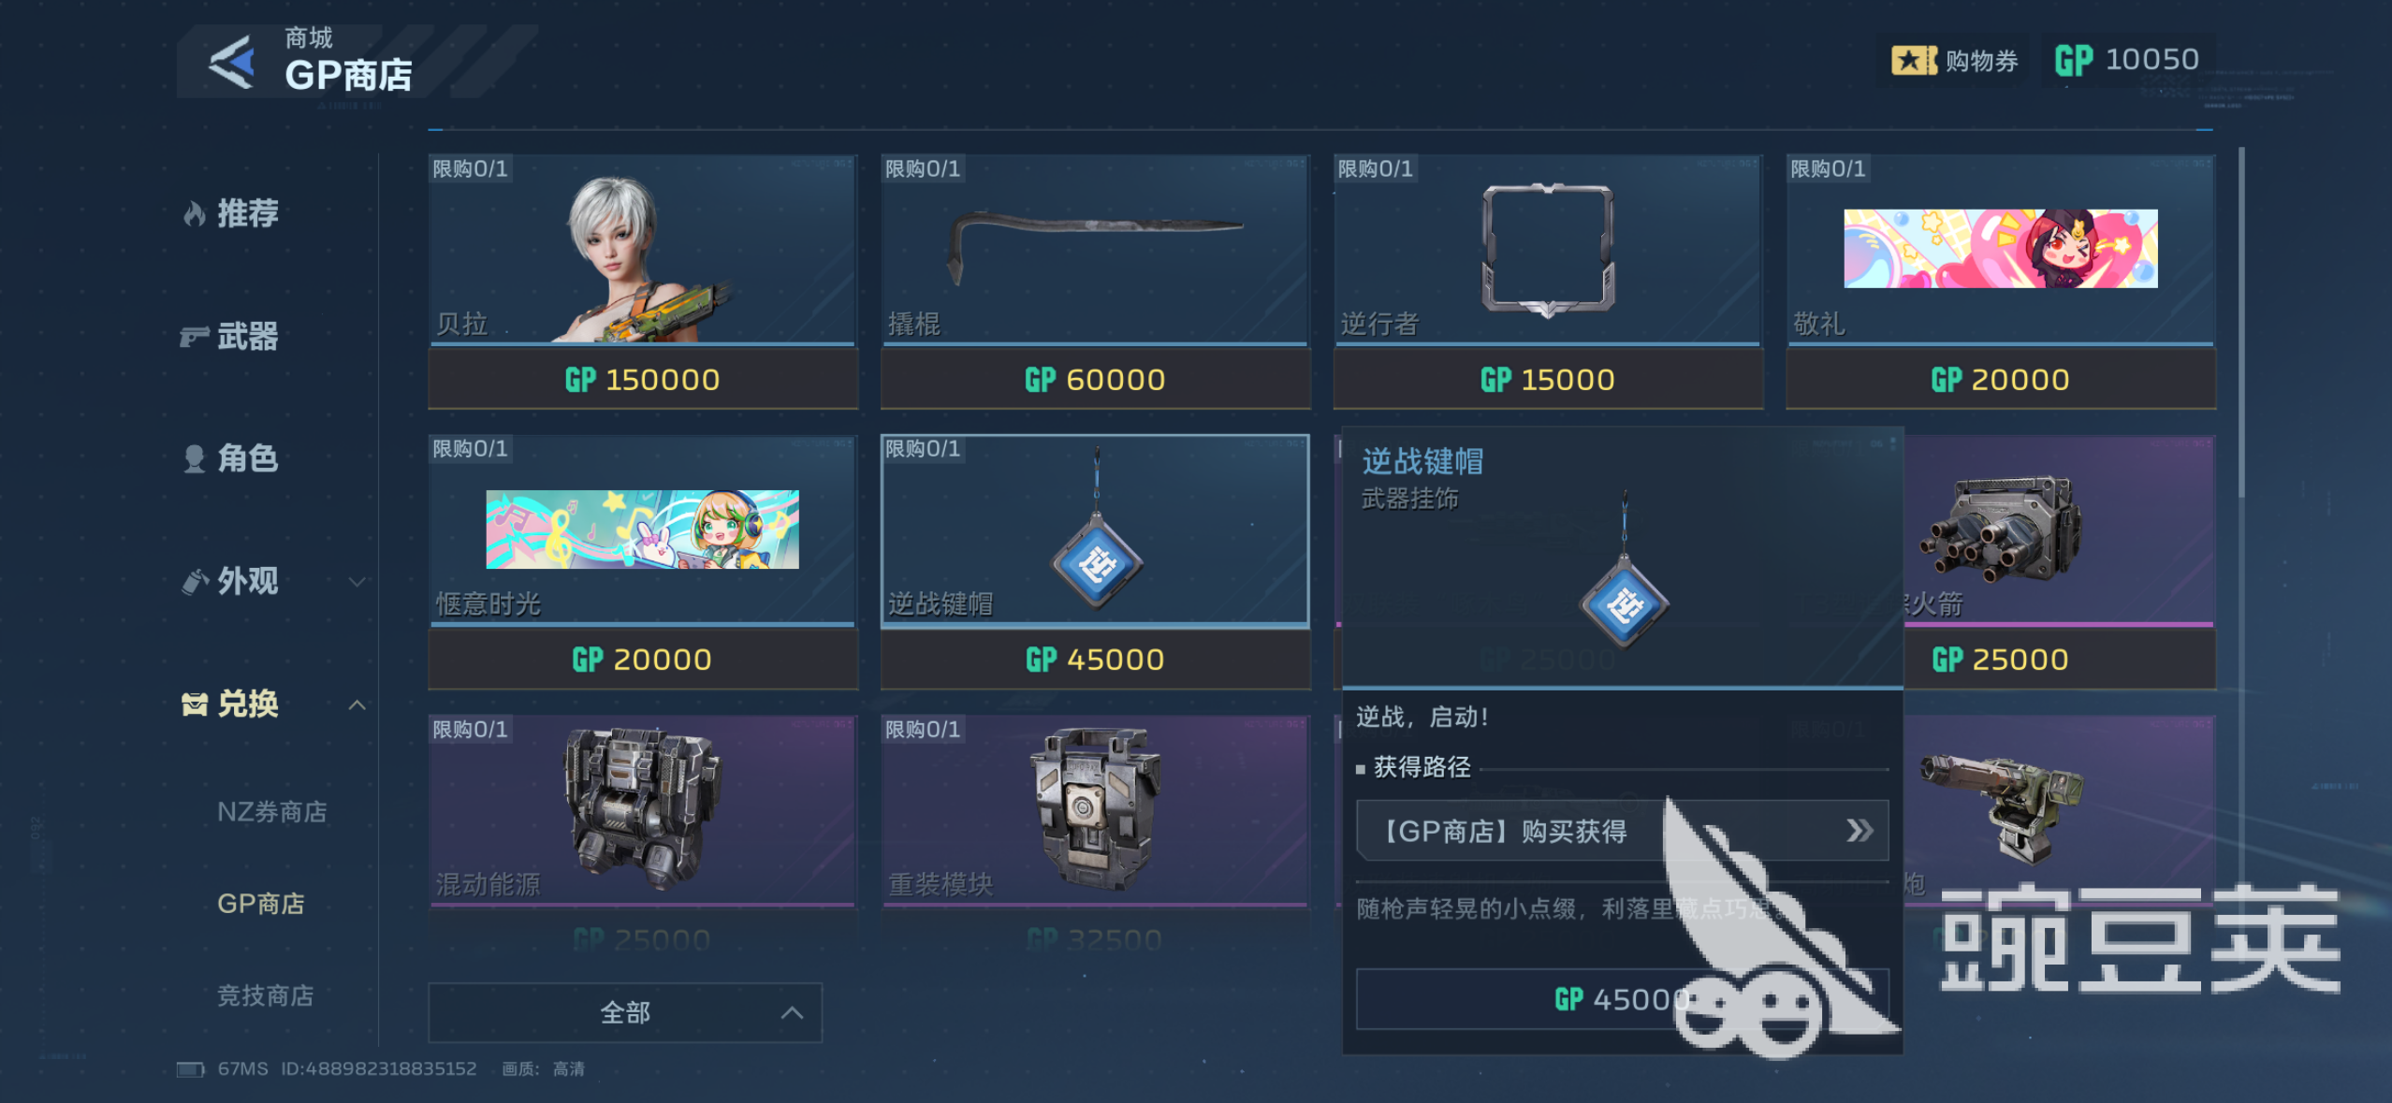Viewport: 2392px width, 1103px height.
Task: Expand the 外观 category chevron
Action: pos(357,582)
